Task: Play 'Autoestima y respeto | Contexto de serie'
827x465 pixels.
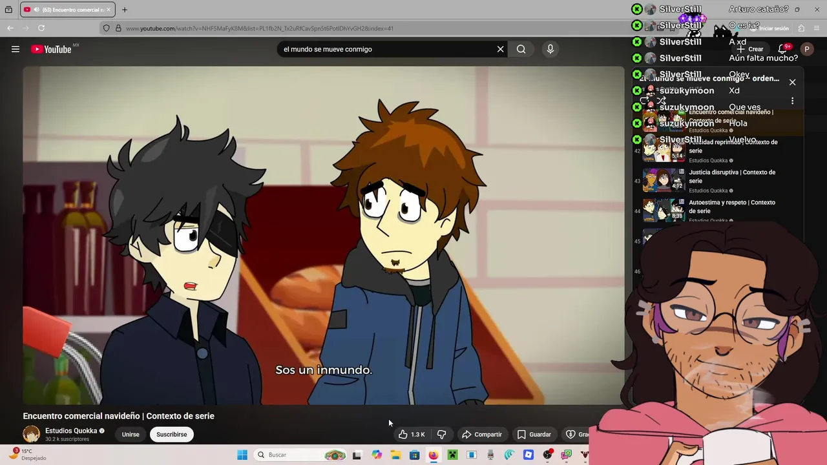Action: point(732,207)
